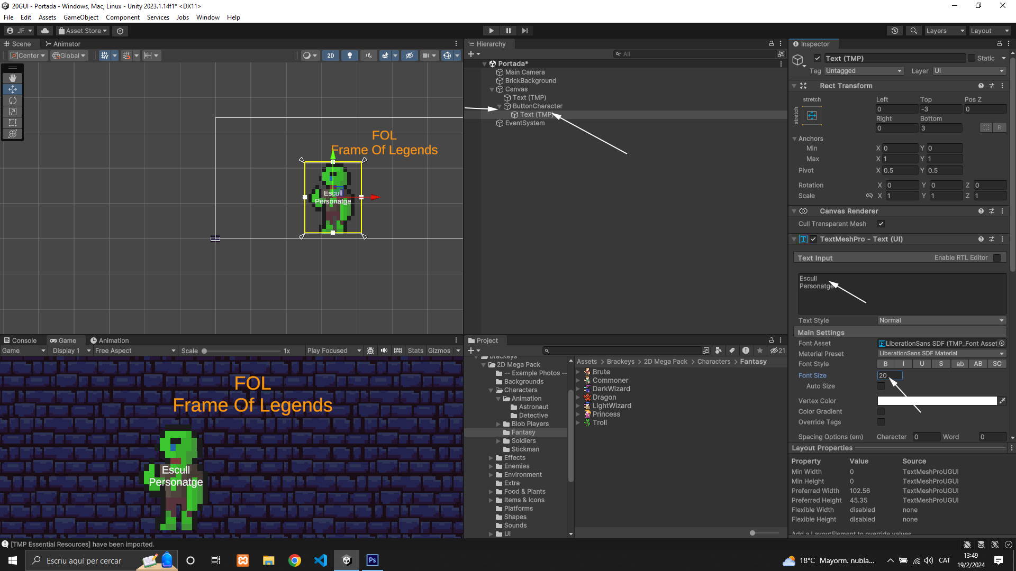The width and height of the screenshot is (1016, 571).
Task: Toggle the 2D scene view mode
Action: pos(331,56)
